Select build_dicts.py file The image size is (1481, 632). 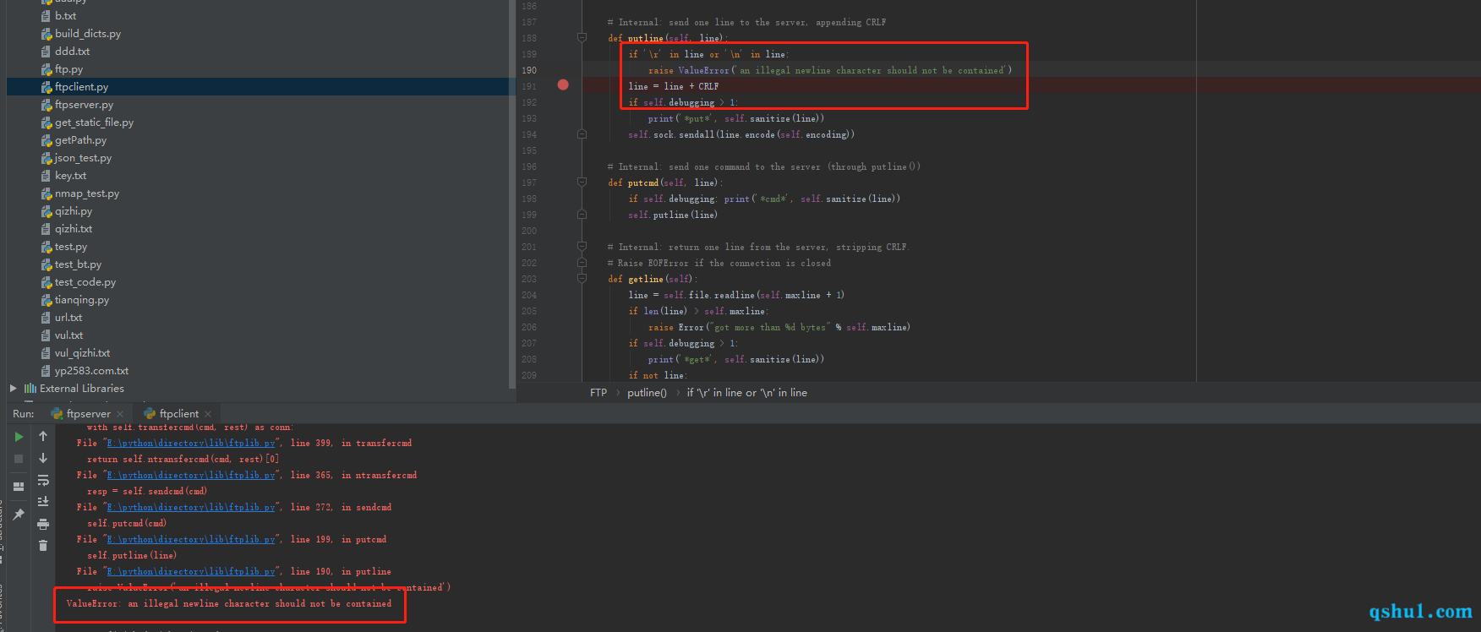coord(88,34)
